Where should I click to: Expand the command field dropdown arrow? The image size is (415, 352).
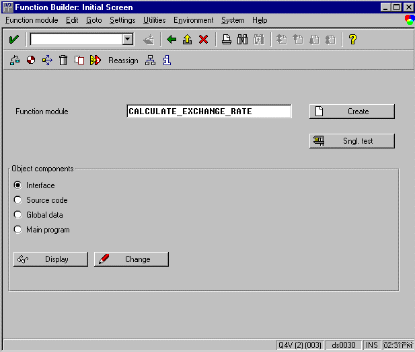coord(127,40)
